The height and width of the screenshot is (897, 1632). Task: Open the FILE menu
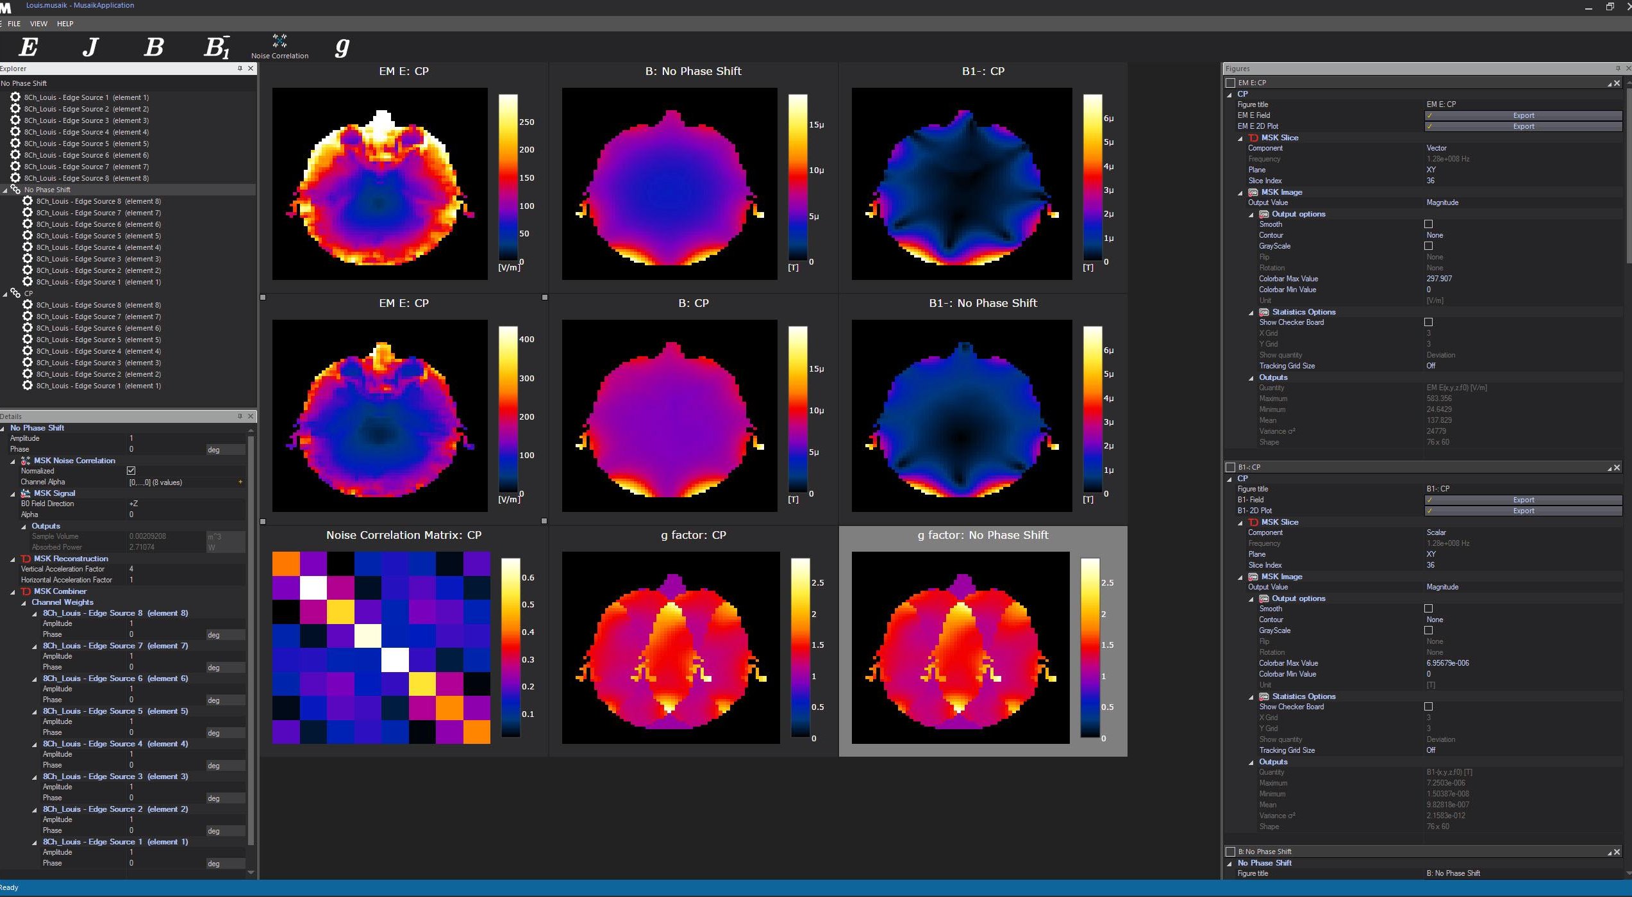tap(14, 24)
